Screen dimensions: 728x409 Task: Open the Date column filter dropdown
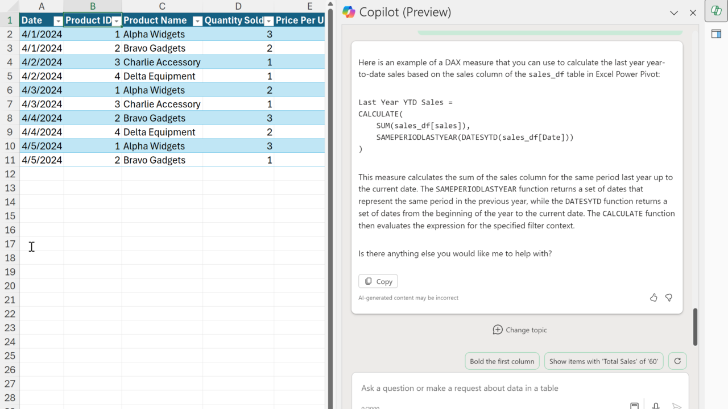(57, 21)
